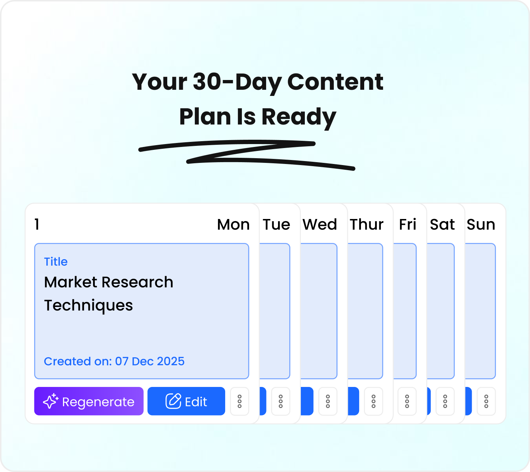Open the three-dot menu on Thursday card

click(x=374, y=401)
